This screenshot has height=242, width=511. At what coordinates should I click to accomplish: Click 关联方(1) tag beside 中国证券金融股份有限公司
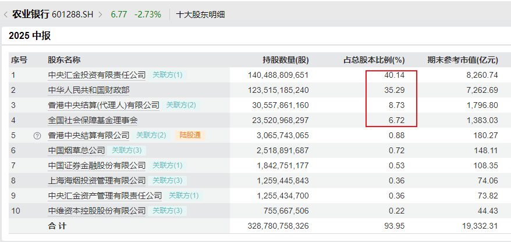tap(168, 165)
